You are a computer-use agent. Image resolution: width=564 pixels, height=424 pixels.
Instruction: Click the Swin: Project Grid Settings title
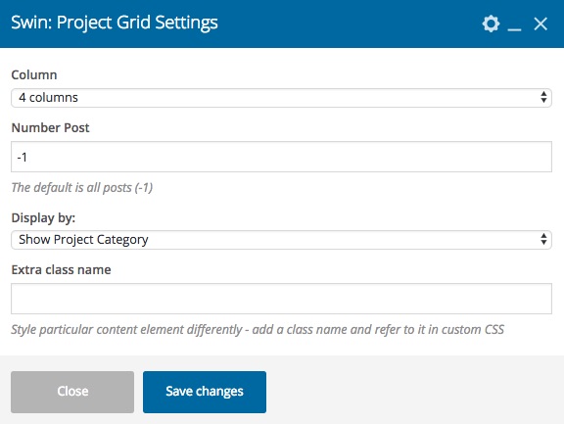tap(115, 23)
